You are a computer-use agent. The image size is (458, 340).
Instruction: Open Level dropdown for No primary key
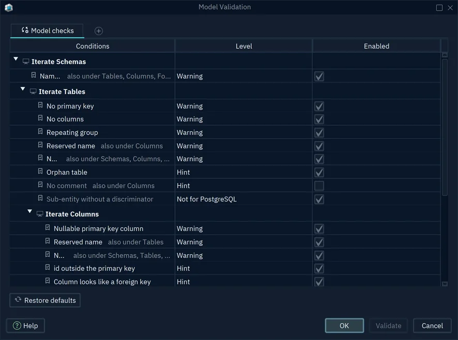[x=243, y=106]
